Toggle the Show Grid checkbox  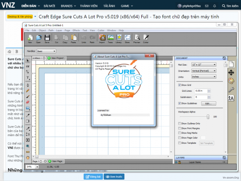tap(179, 85)
